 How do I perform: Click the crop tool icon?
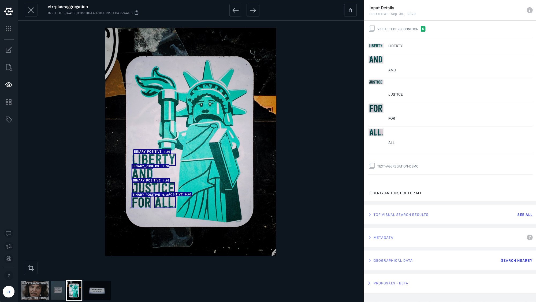(x=31, y=268)
